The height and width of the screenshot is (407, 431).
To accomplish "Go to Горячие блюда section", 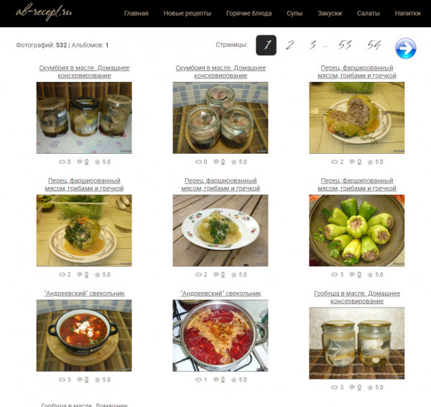I will coord(249,13).
